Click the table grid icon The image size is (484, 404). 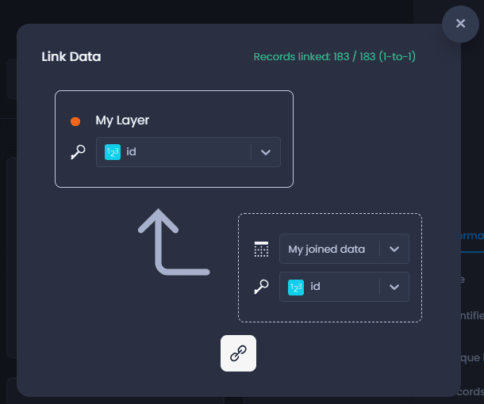(x=261, y=249)
